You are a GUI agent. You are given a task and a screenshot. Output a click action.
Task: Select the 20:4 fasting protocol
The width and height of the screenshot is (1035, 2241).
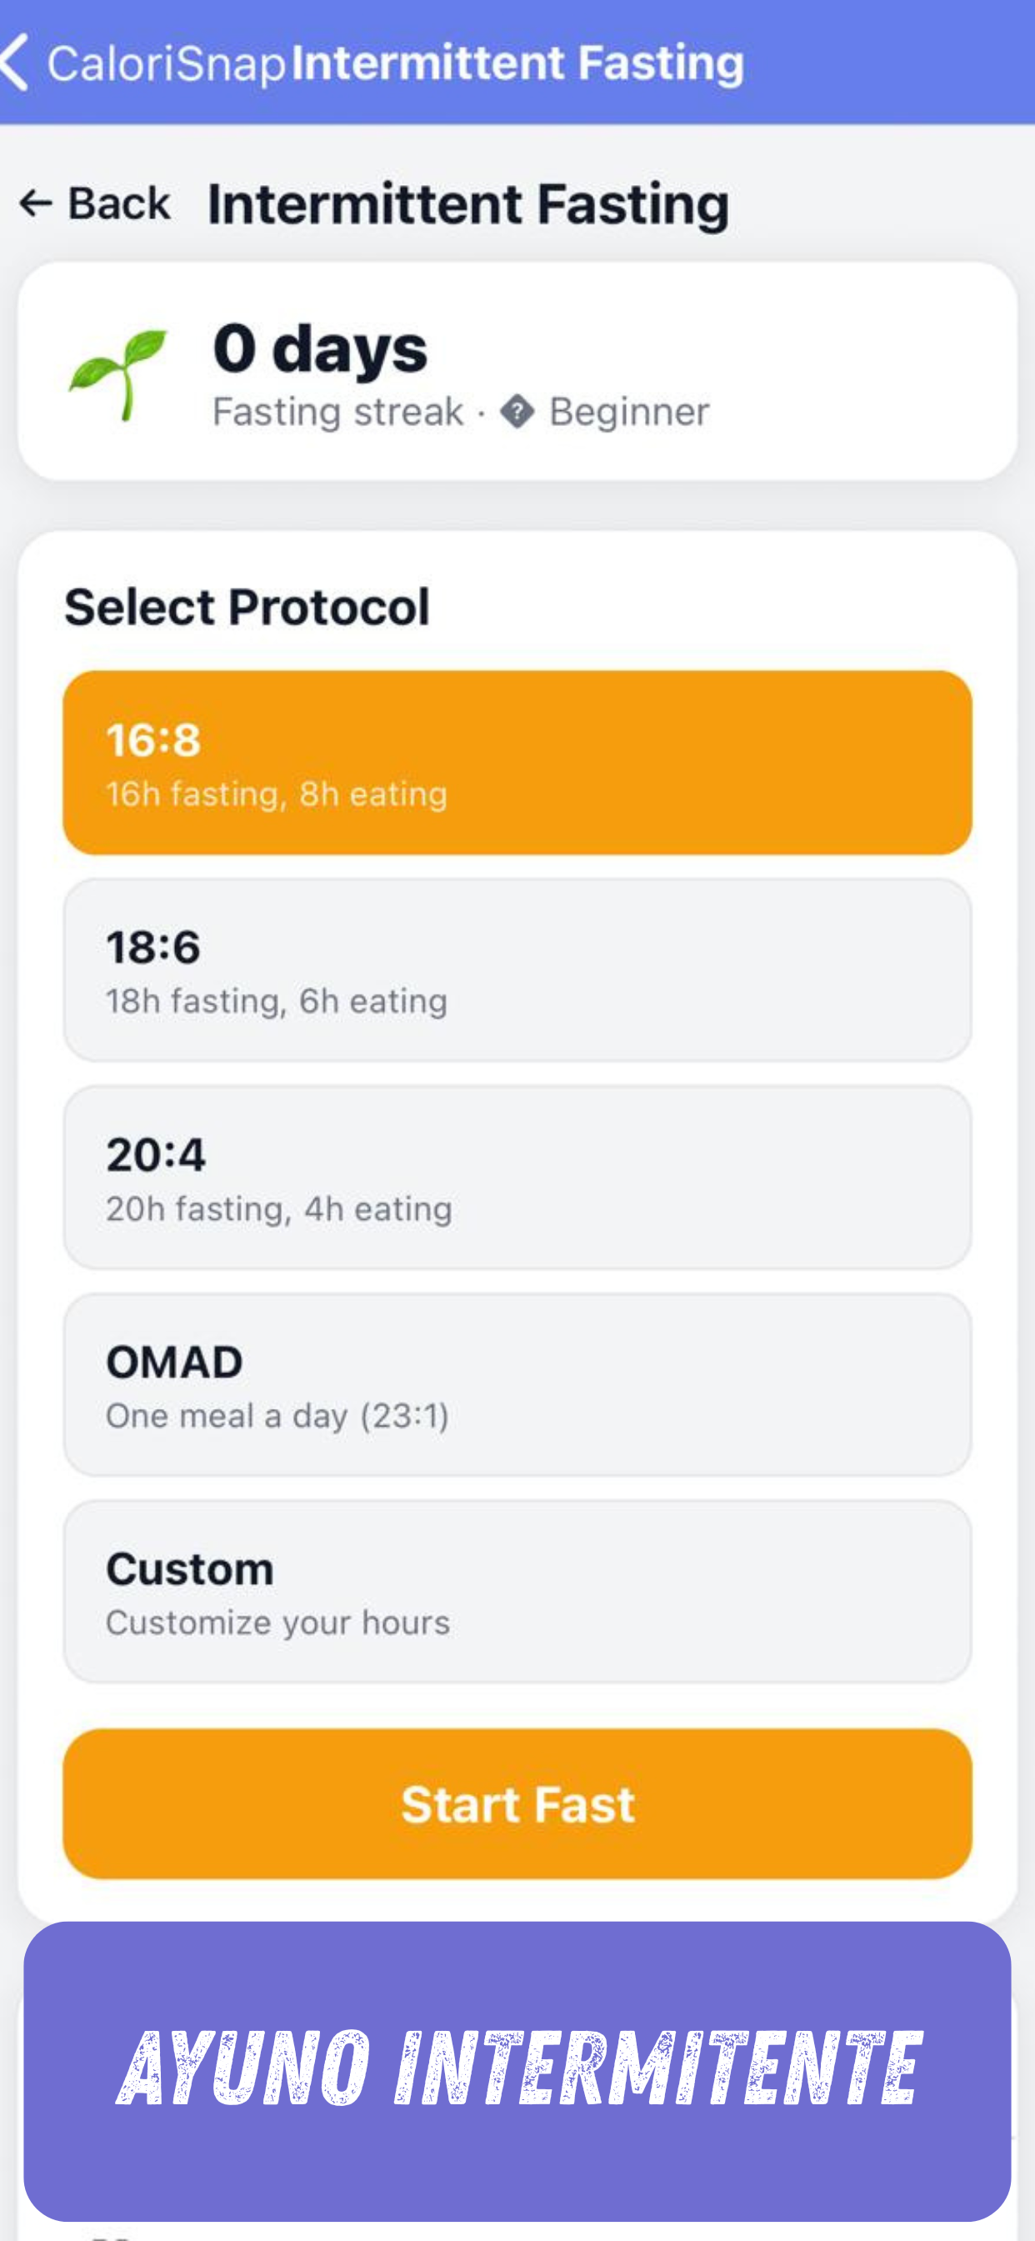pos(517,1177)
